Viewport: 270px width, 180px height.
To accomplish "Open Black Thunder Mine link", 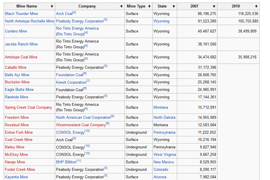I will click(21, 14).
